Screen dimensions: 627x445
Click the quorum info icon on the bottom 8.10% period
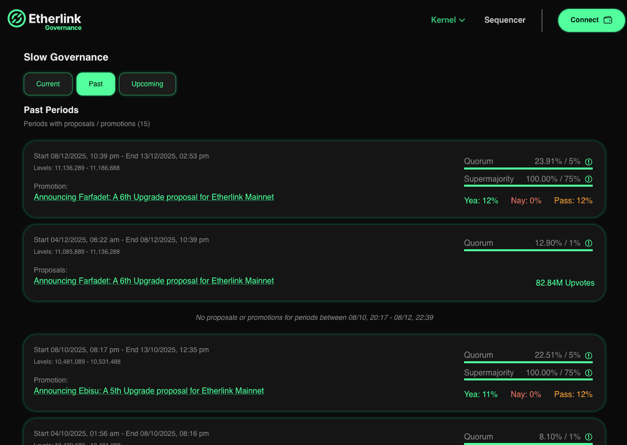click(589, 437)
